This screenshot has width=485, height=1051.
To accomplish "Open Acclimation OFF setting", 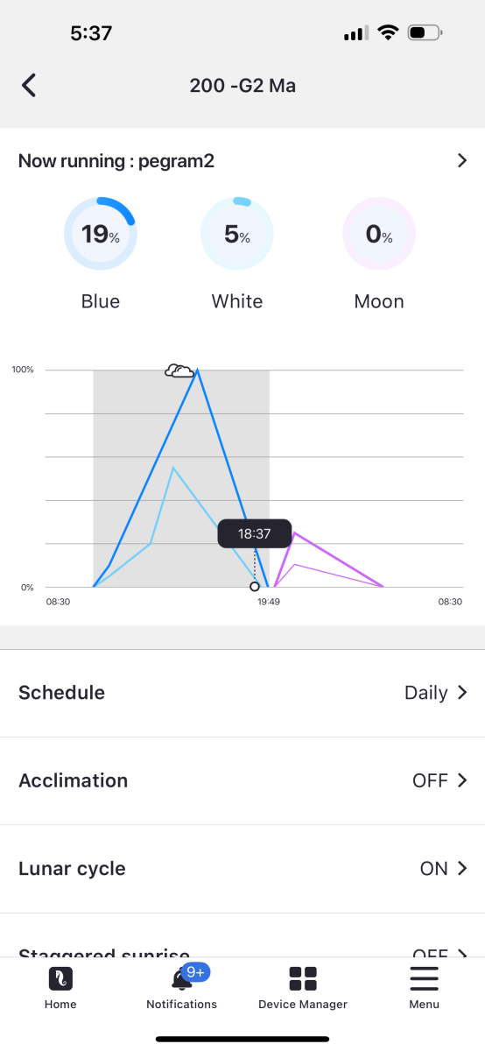I will [242, 780].
